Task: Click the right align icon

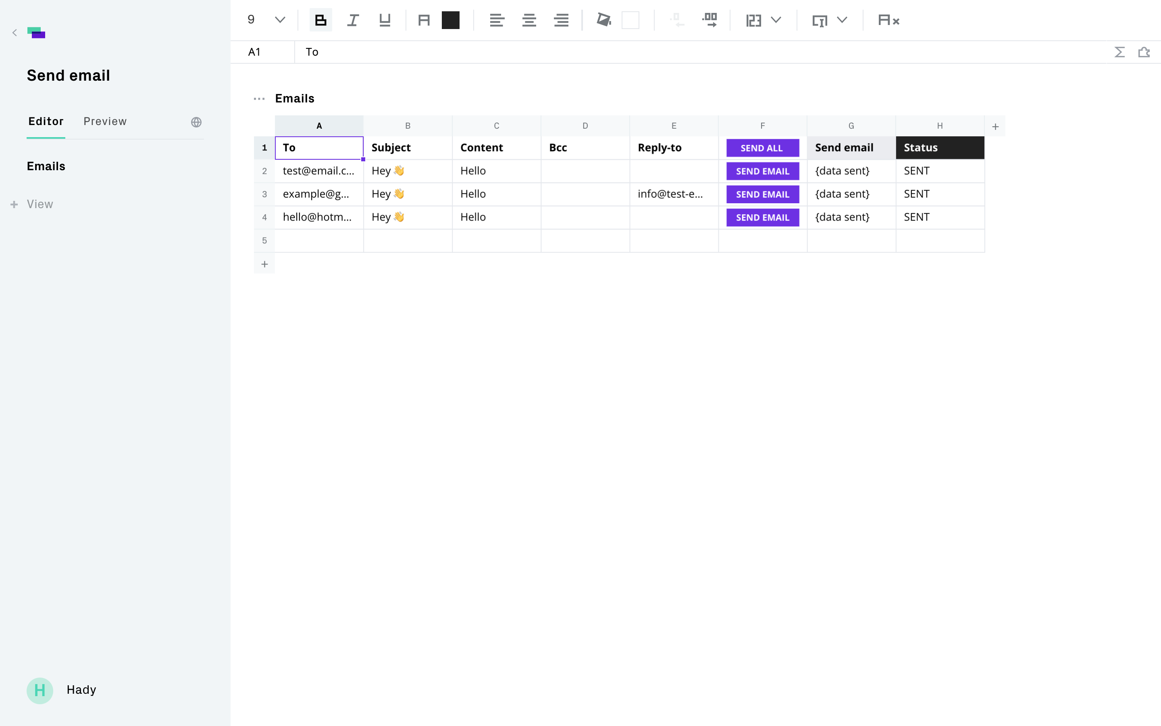Action: (x=561, y=20)
